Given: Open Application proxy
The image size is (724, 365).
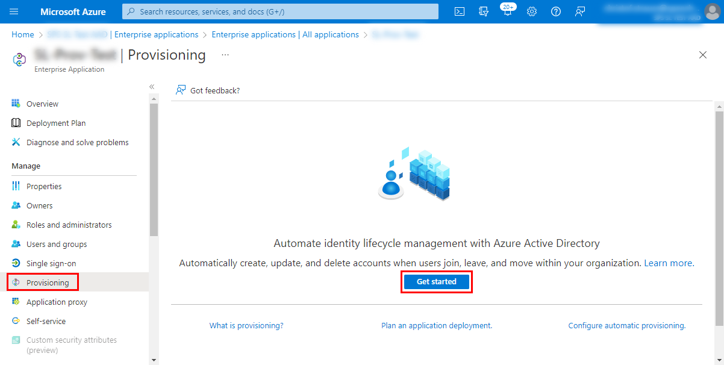Looking at the screenshot, I should pyautogui.click(x=57, y=302).
